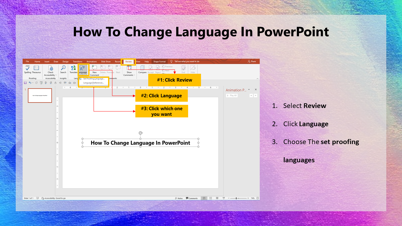
Task: Click the Show Comments icon
Action: (129, 68)
